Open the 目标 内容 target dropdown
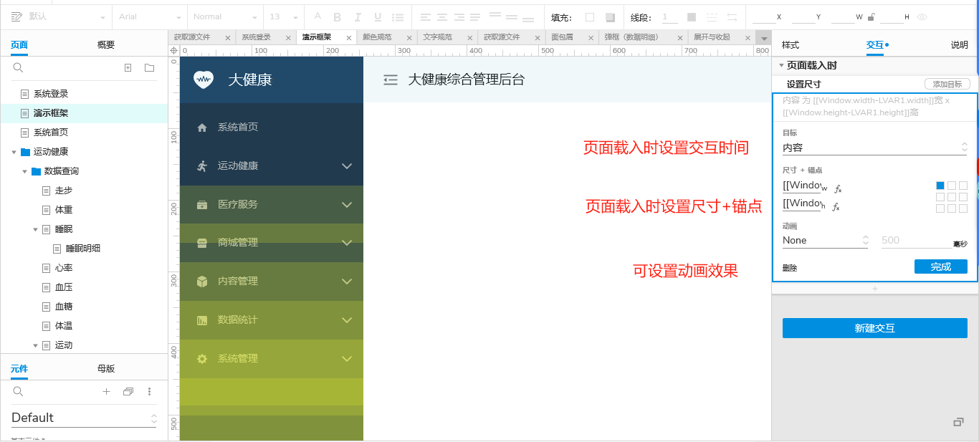 click(x=874, y=148)
